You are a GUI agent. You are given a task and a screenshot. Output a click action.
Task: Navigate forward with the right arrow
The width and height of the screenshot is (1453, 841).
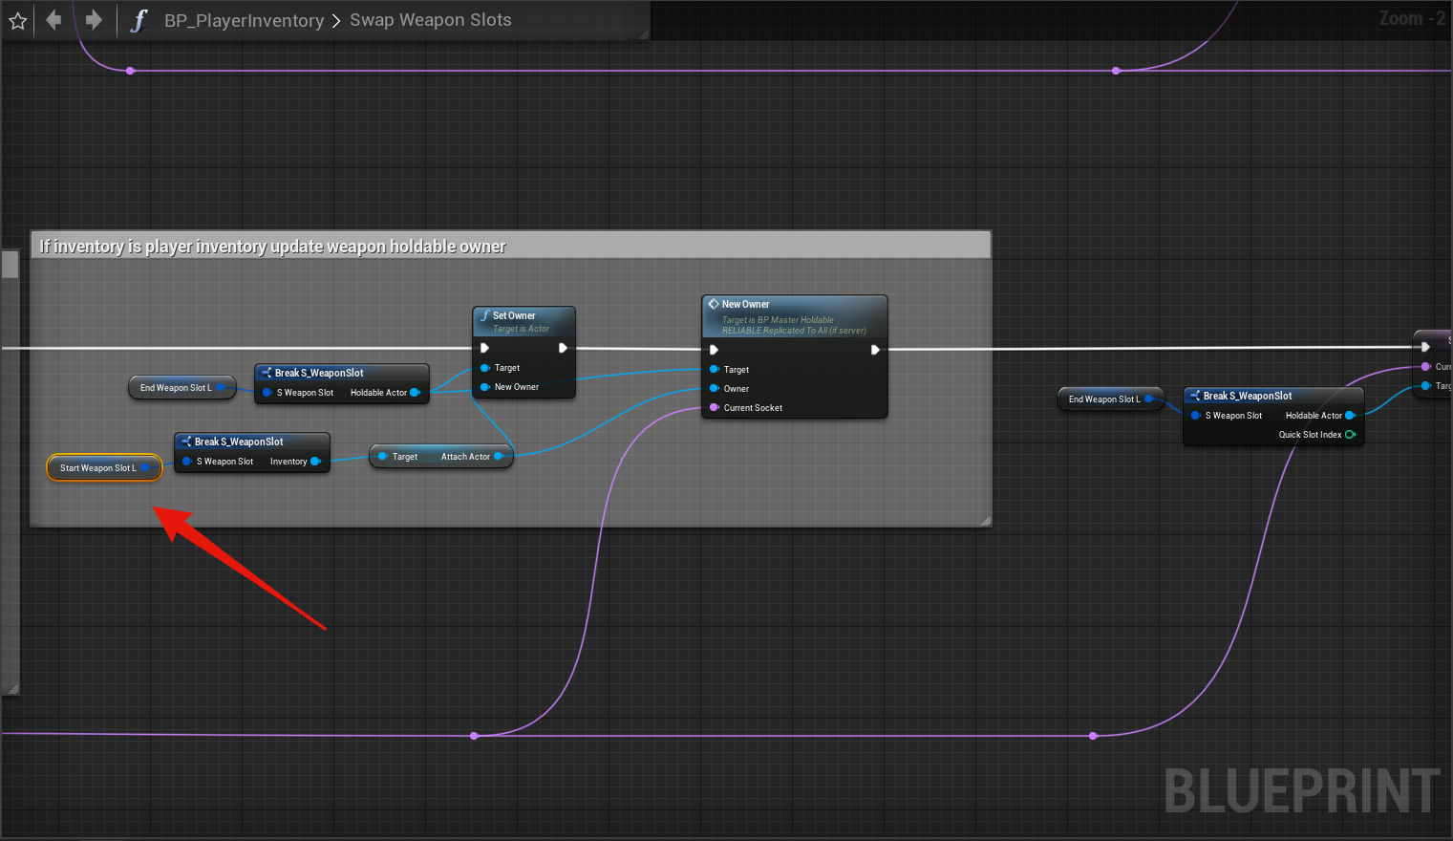94,20
